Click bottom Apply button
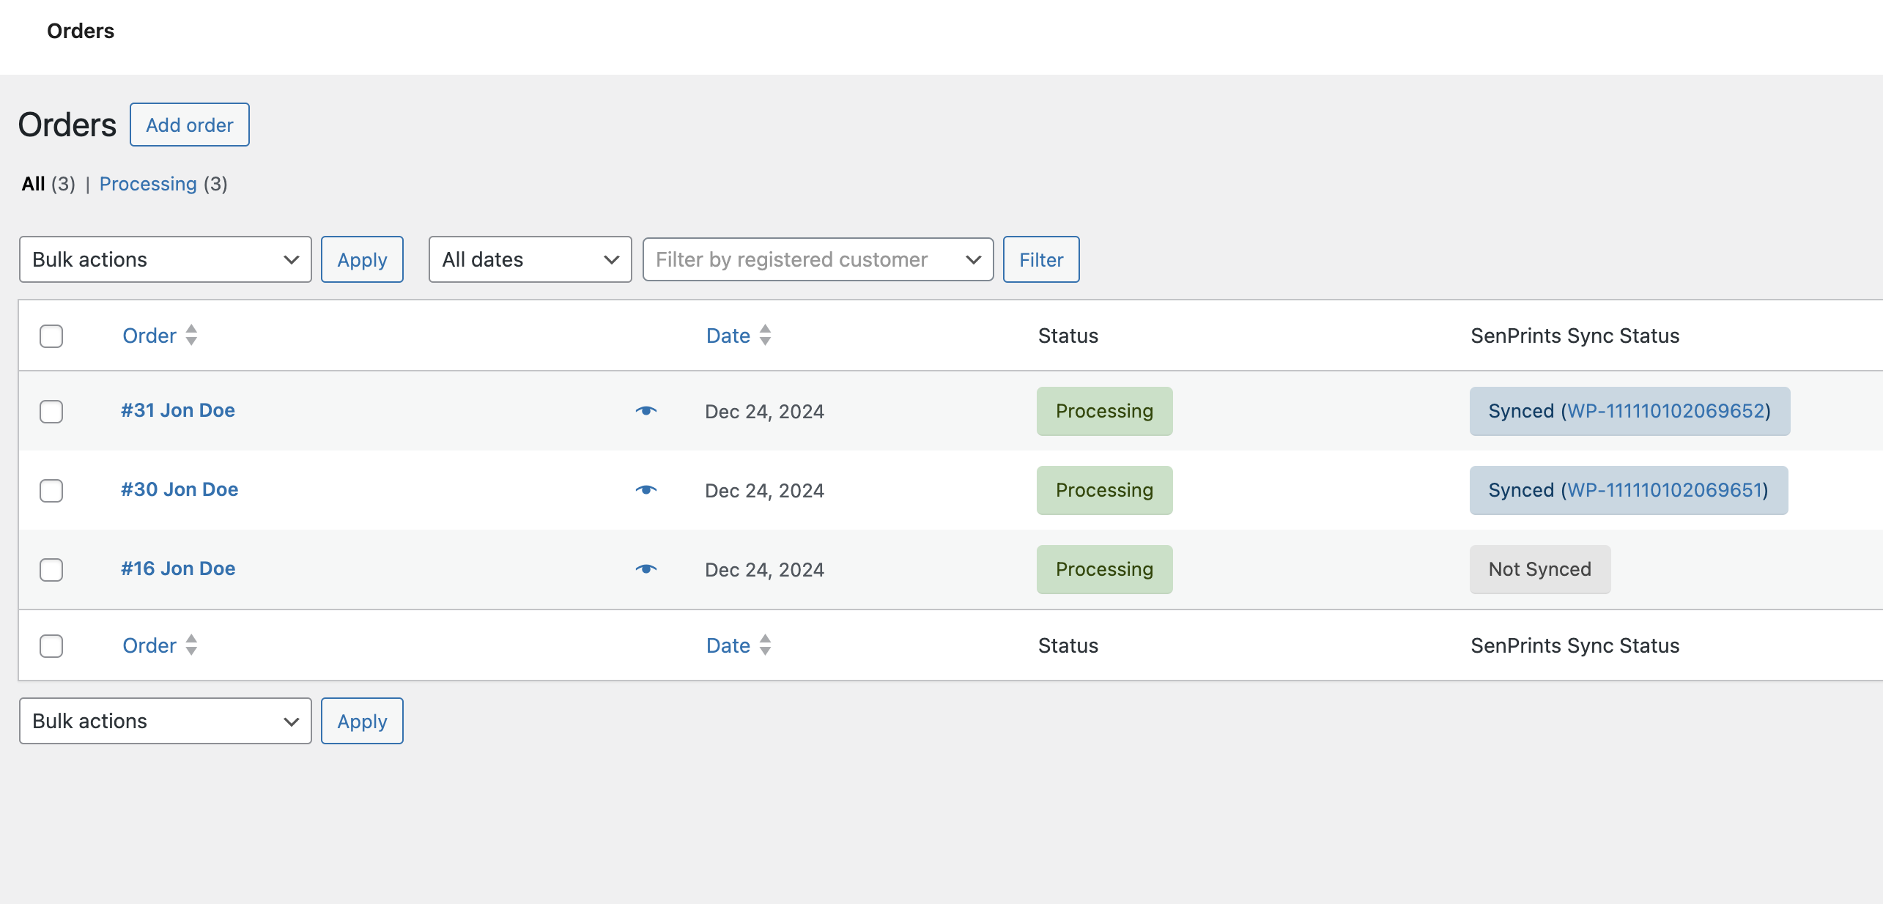The height and width of the screenshot is (904, 1883). [362, 721]
